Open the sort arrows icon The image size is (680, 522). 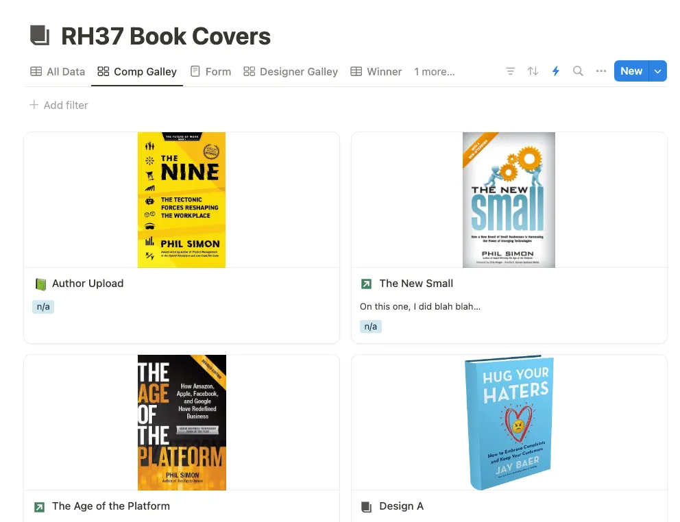click(x=533, y=71)
